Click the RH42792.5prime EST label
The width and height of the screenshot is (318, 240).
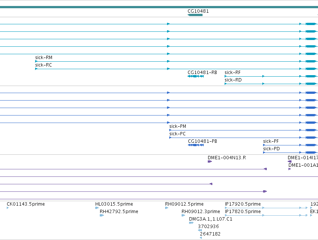pos(119,212)
